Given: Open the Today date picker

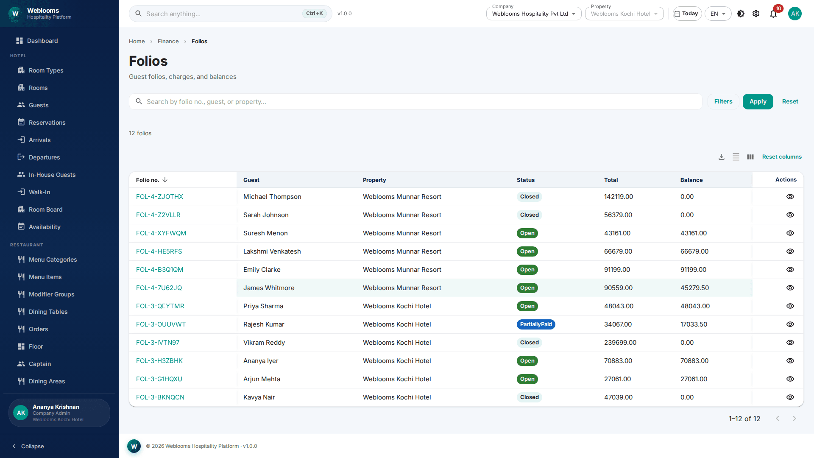Looking at the screenshot, I should pyautogui.click(x=687, y=14).
